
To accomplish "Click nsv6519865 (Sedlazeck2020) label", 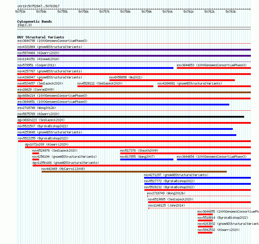I will (x=171, y=199).
